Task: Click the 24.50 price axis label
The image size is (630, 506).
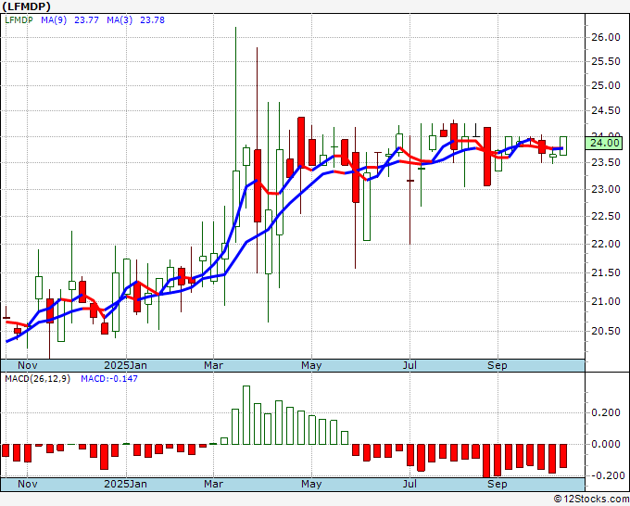Action: [x=606, y=110]
